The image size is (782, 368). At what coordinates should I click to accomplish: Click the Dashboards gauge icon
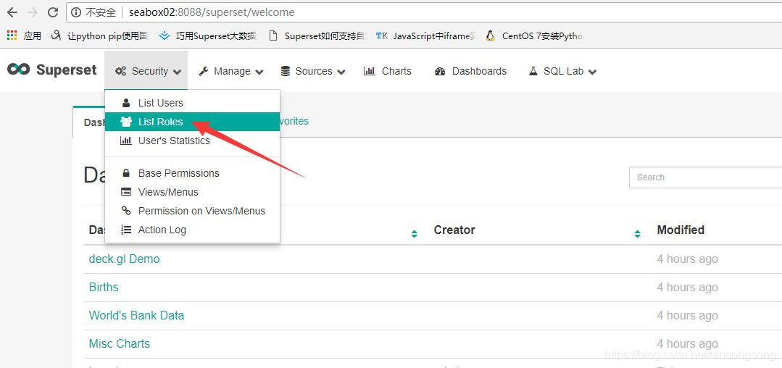click(x=440, y=71)
